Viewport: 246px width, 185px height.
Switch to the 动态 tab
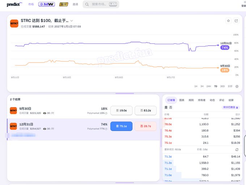[212, 100]
